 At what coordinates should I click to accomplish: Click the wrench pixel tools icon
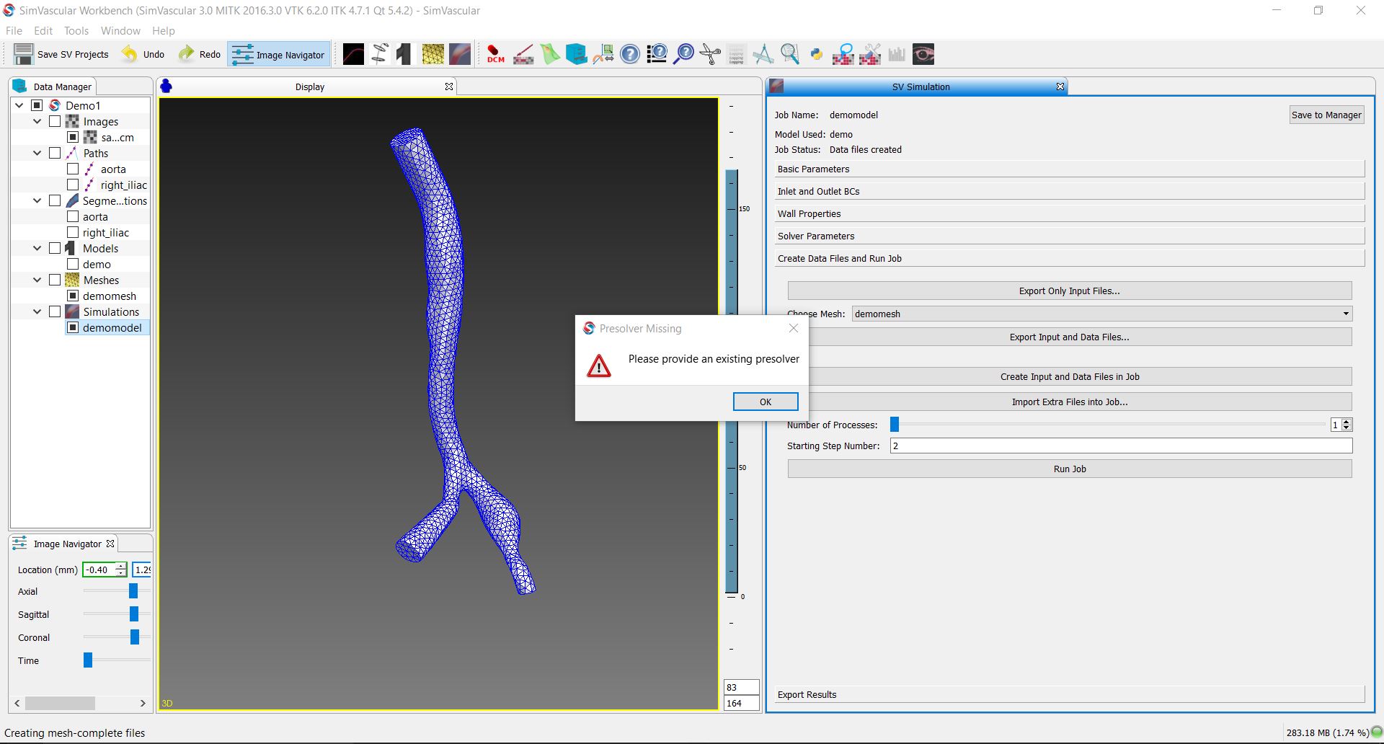(x=870, y=54)
